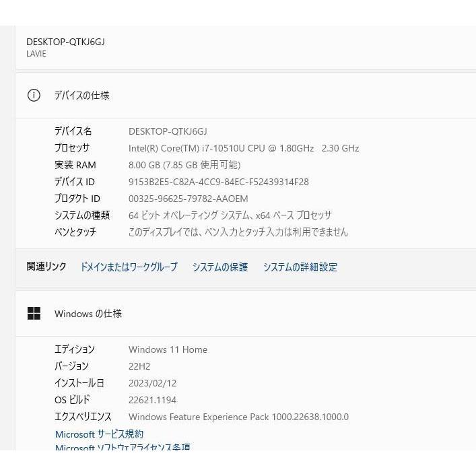This screenshot has width=476, height=476.
Task: Select the version value 22H2
Action: click(139, 366)
